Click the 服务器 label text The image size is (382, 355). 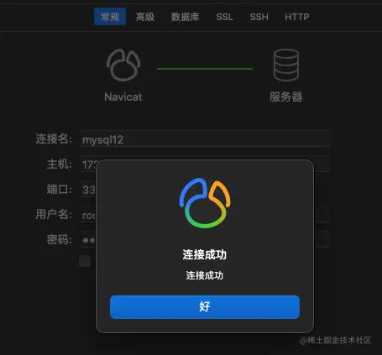pos(285,97)
